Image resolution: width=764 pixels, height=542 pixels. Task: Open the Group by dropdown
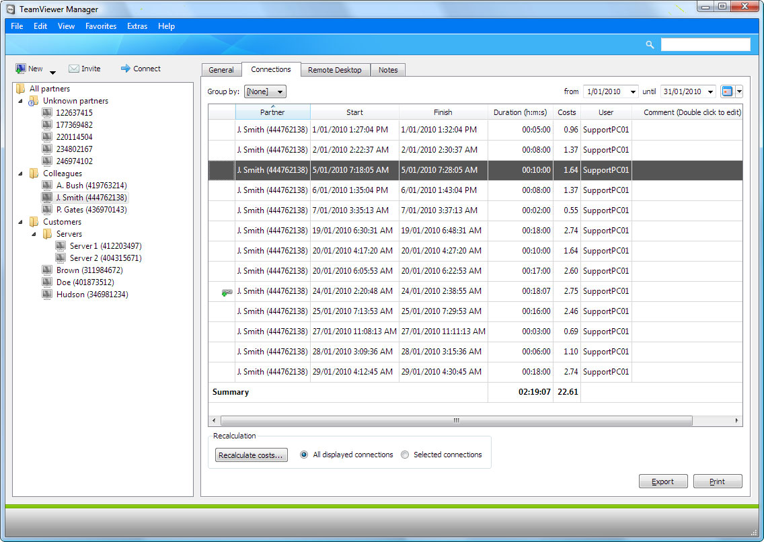[265, 91]
